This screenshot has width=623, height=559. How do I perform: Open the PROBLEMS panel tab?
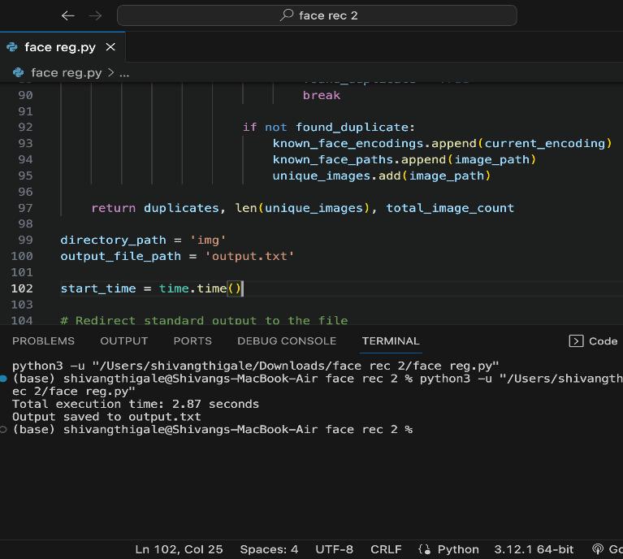[x=43, y=340]
